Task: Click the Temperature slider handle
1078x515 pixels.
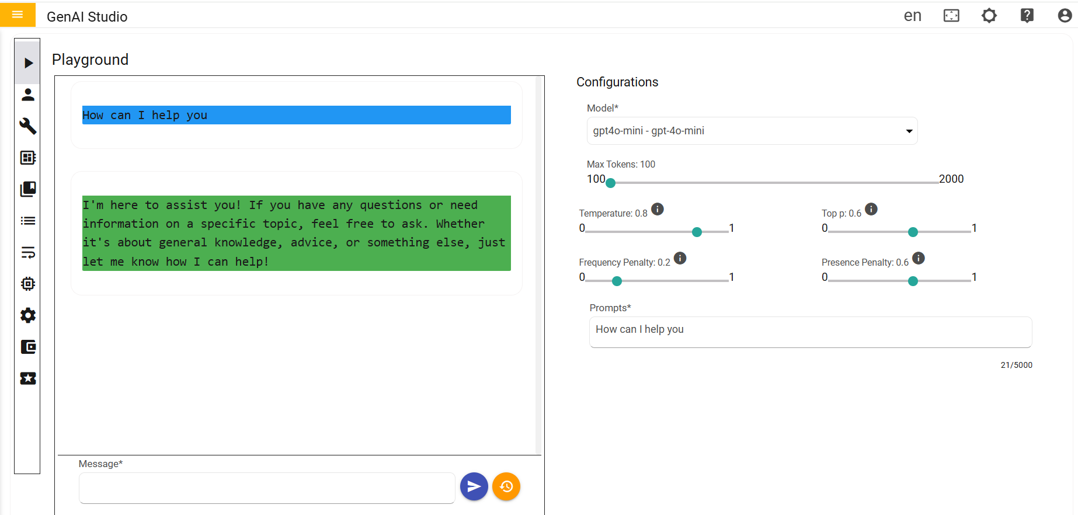Action: pyautogui.click(x=697, y=232)
